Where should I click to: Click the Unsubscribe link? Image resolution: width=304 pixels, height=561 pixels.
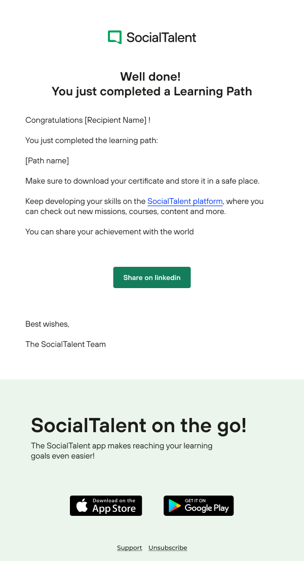(168, 548)
